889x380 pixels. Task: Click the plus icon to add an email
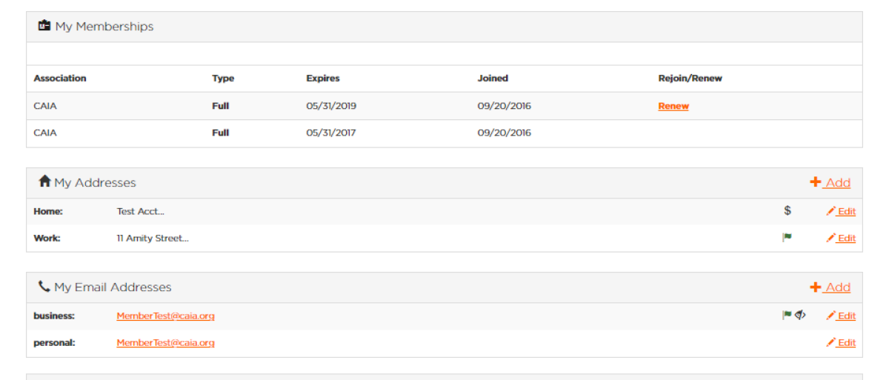click(x=816, y=287)
